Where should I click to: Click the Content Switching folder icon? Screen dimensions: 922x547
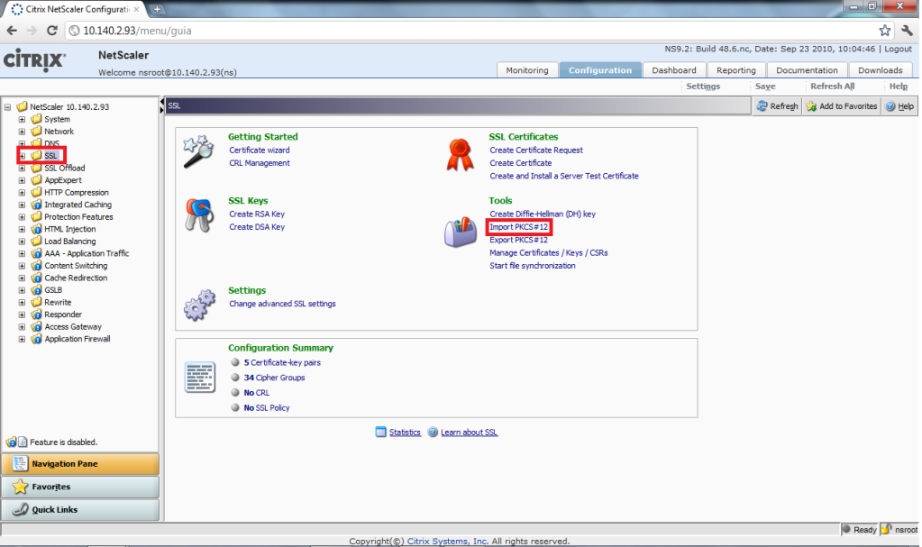pyautogui.click(x=36, y=266)
